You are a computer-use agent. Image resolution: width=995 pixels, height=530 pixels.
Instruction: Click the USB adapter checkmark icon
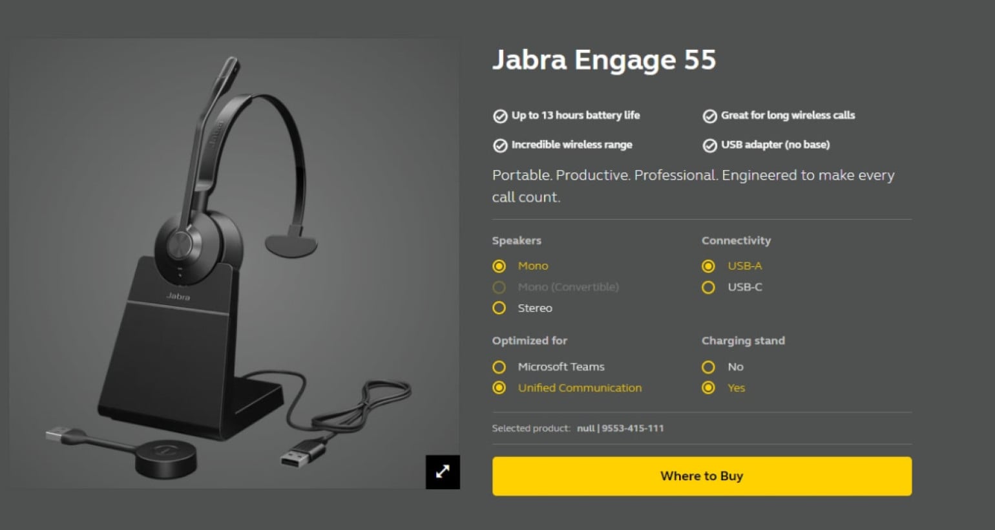[x=709, y=145]
